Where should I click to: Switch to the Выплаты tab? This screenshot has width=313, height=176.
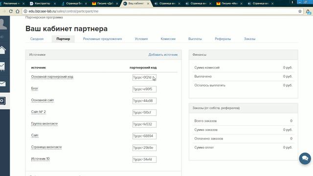click(x=195, y=39)
